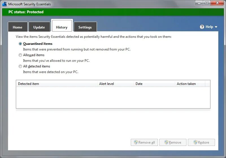This screenshot has width=226, height=158.
Task: Click the Remove all button
Action: 144,142
